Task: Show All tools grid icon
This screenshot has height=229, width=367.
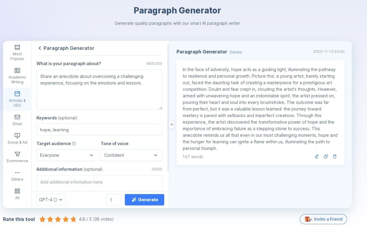Action: (17, 194)
